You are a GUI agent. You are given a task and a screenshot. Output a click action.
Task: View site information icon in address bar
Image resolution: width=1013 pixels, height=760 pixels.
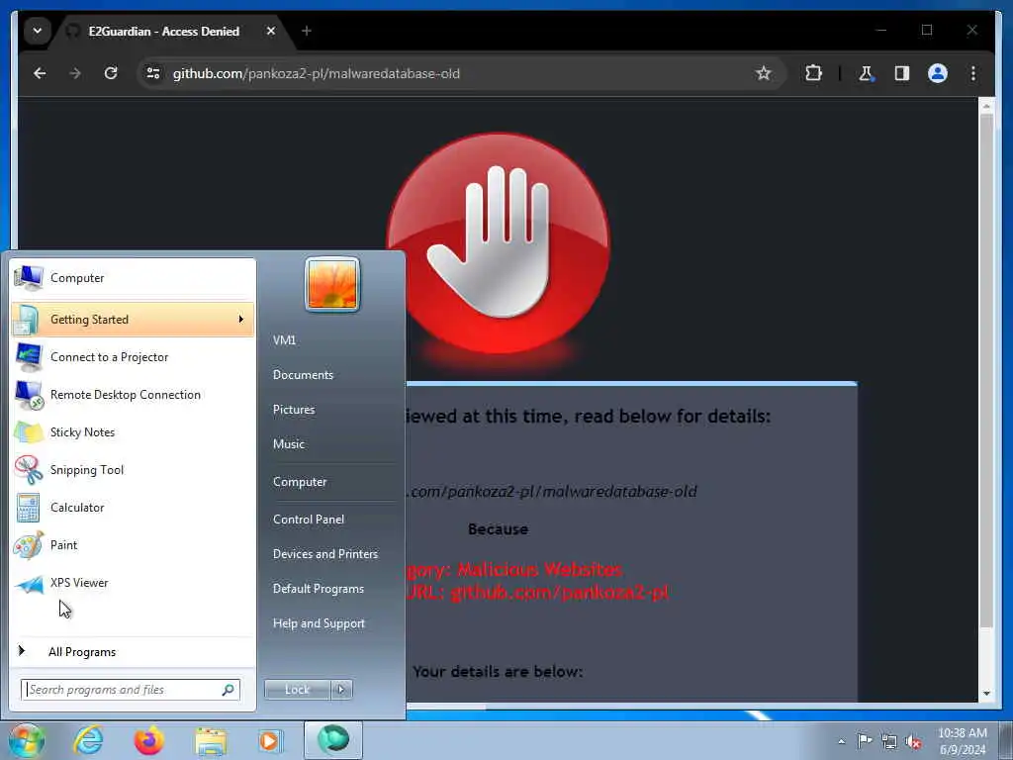click(153, 73)
